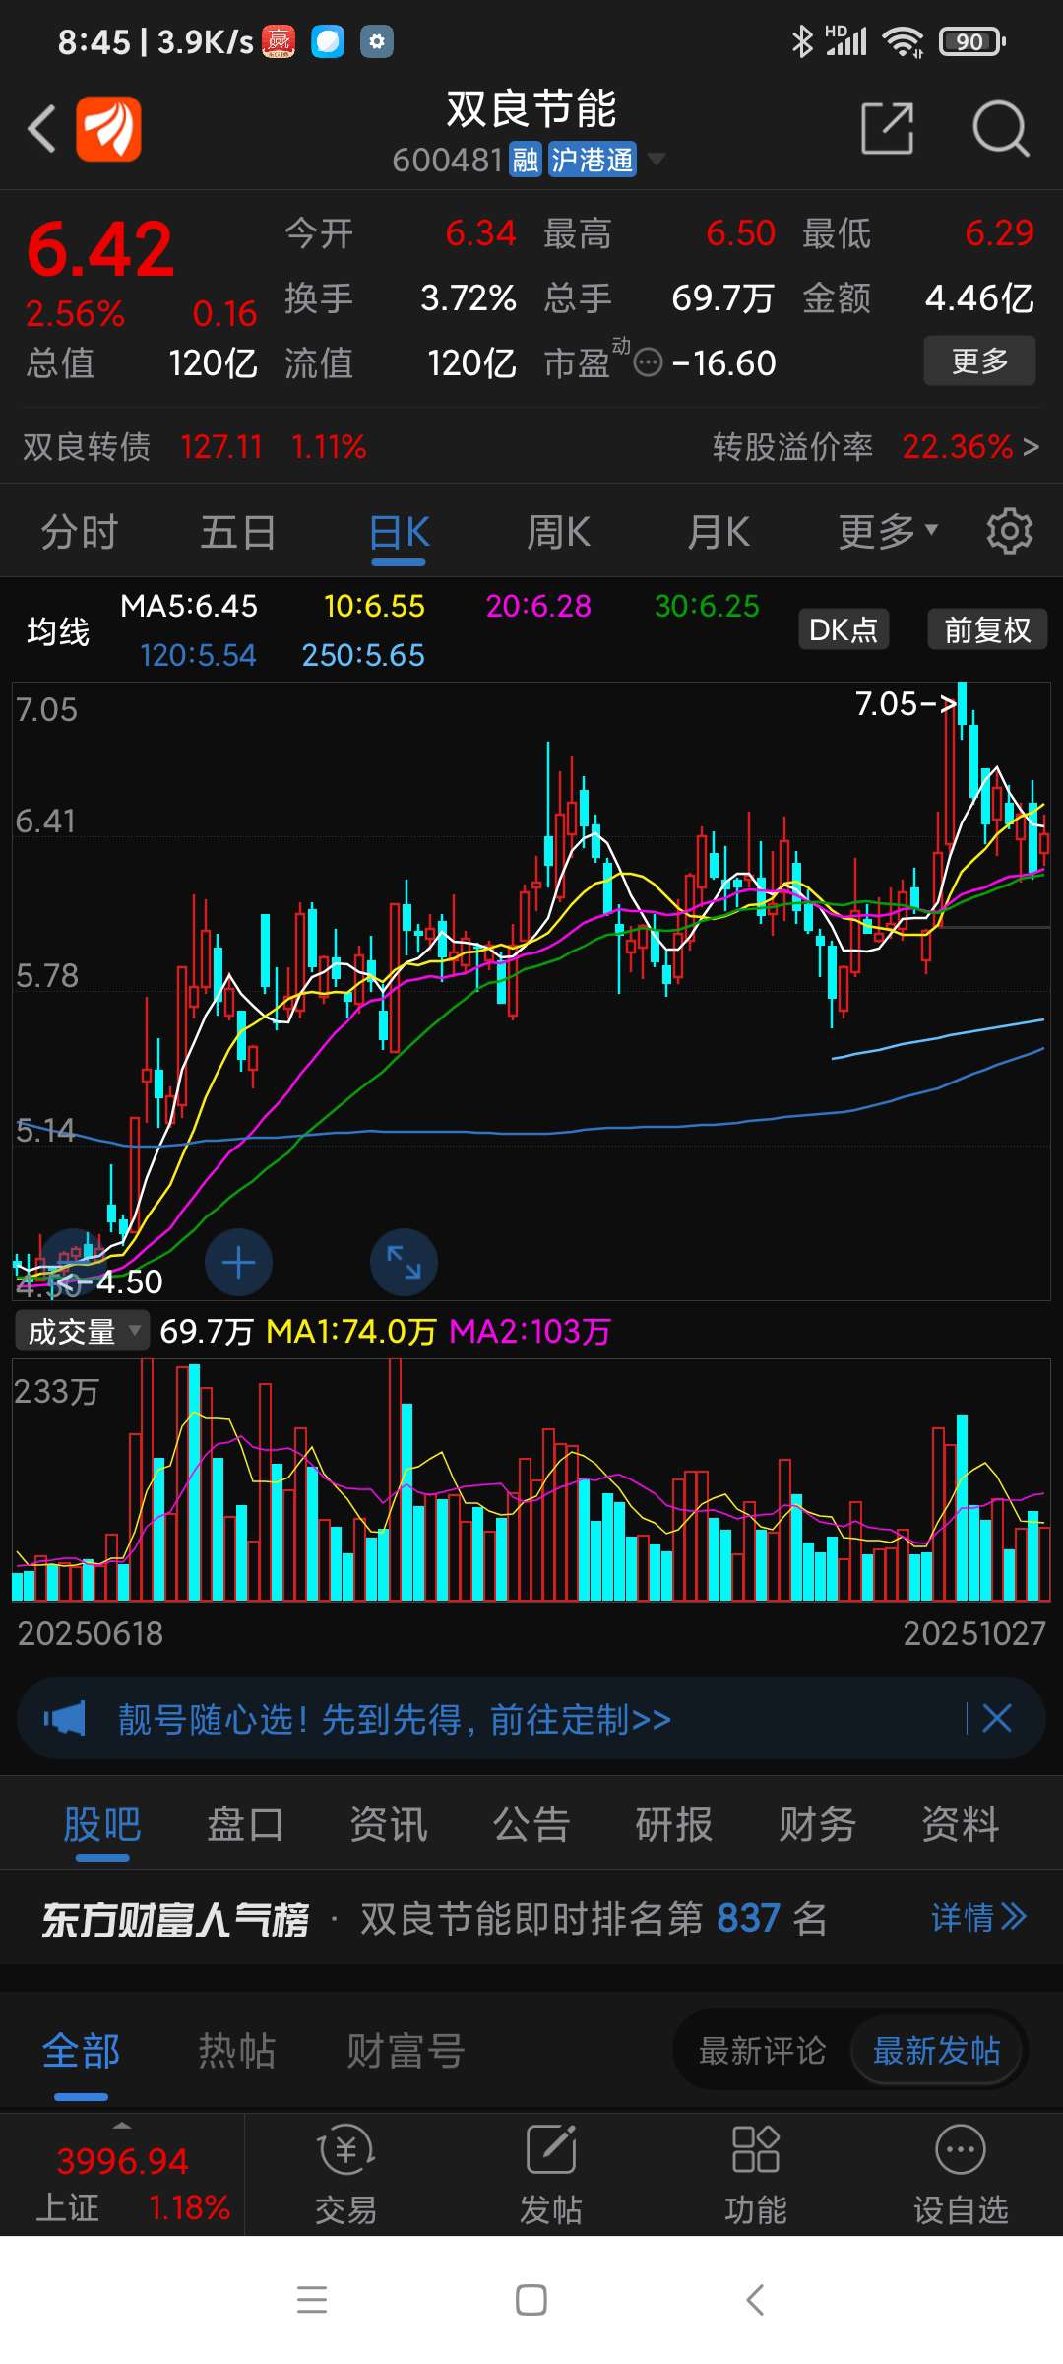Open 研报 tab

674,1825
